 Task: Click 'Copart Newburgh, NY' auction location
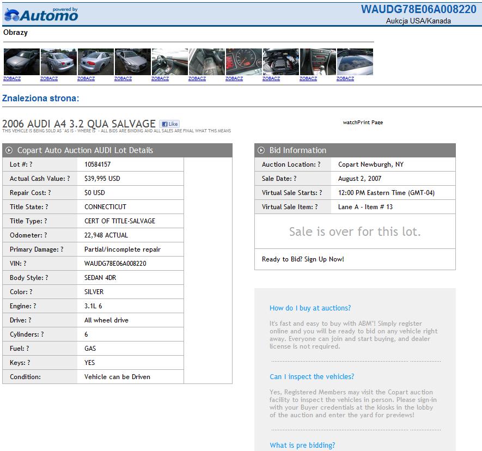(x=371, y=164)
